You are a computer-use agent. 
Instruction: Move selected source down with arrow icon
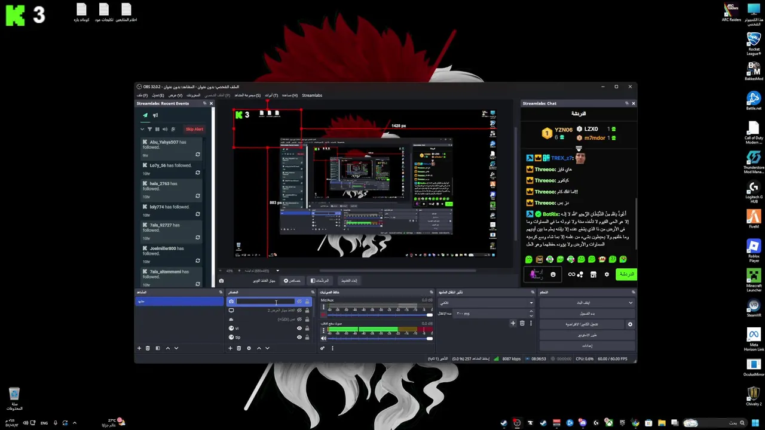267,348
